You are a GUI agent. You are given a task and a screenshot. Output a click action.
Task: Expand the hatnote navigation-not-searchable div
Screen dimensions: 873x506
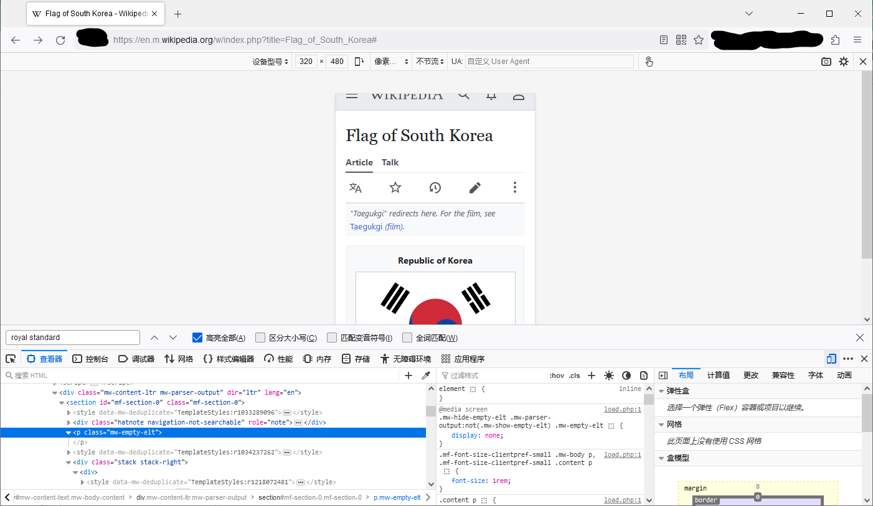click(x=68, y=423)
